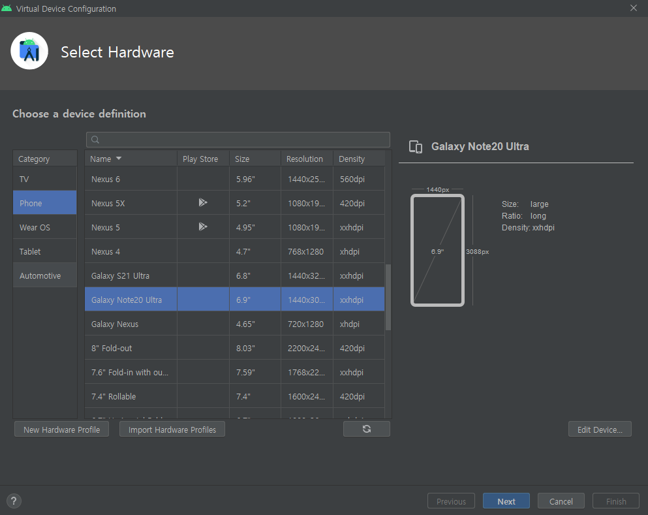Viewport: 648px width, 515px height.
Task: Click the 7.4" size cell
Action: (255, 396)
